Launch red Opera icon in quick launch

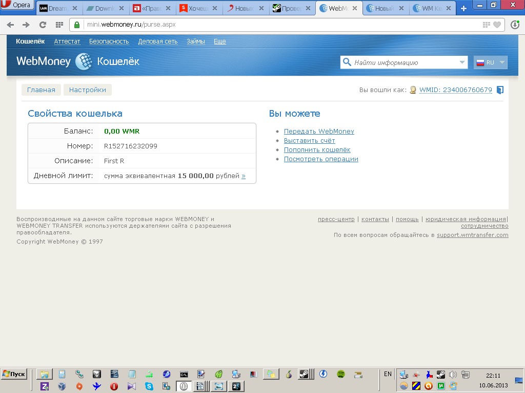click(114, 386)
